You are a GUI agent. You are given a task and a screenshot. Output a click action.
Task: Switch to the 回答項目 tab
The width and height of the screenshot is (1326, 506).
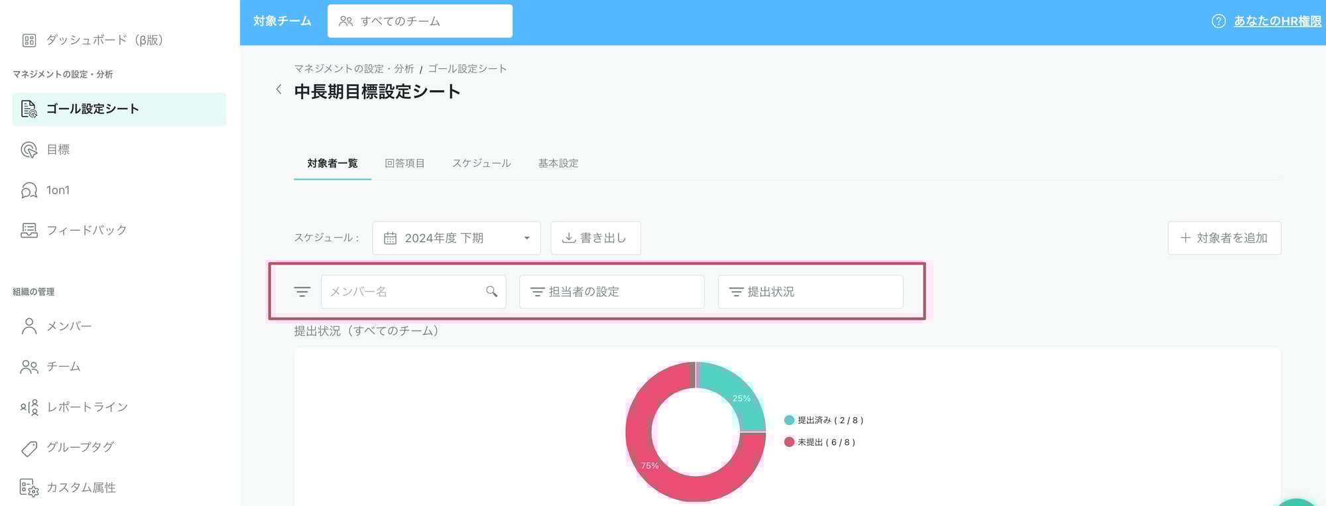[404, 163]
